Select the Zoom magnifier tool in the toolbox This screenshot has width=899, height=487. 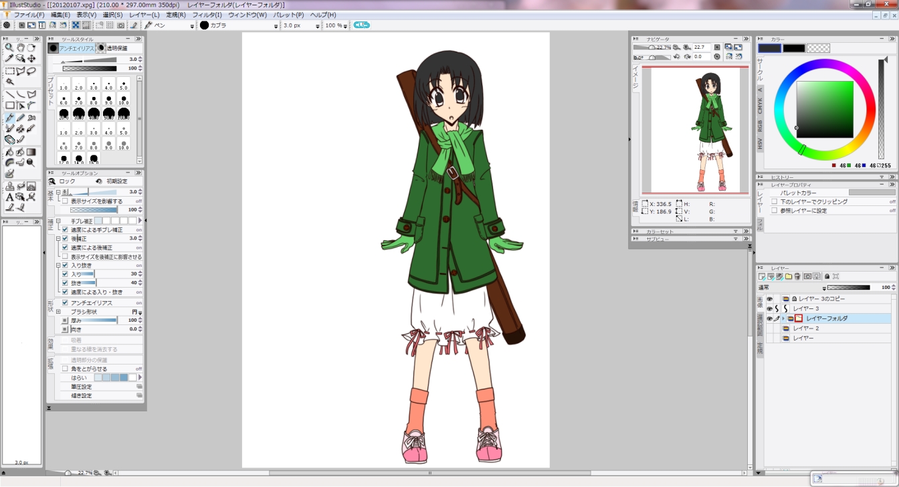tap(9, 48)
